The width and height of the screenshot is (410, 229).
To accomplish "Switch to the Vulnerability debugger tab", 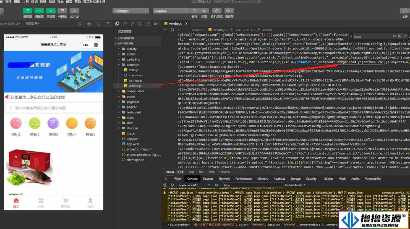I will point(373,179).
